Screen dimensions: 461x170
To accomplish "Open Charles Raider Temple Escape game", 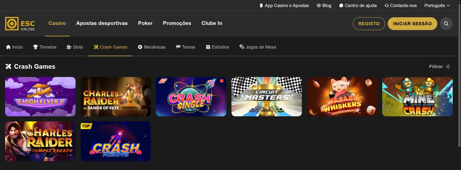I will 40,141.
